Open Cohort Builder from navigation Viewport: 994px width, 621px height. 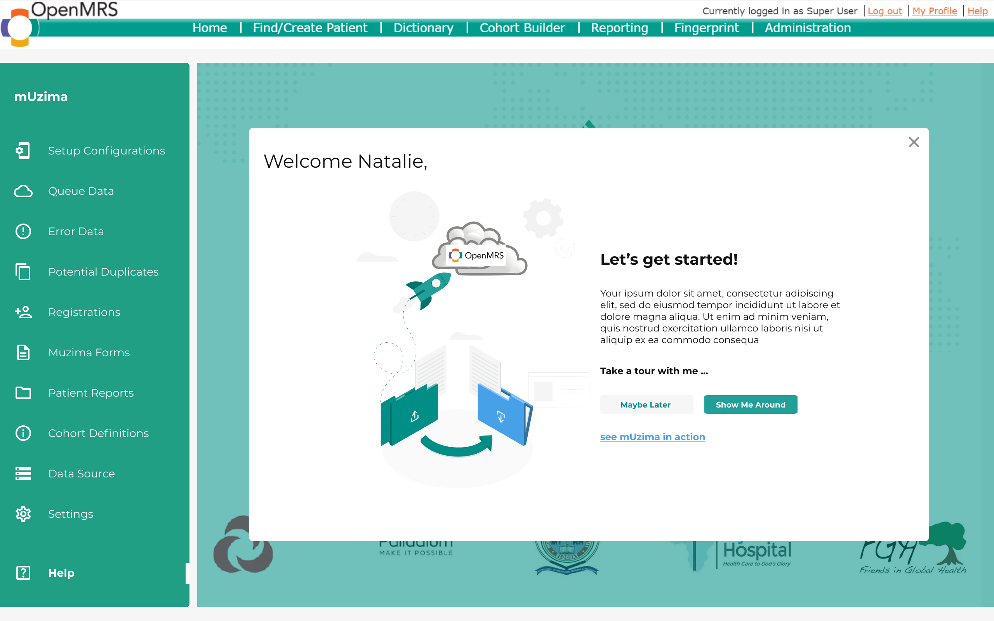[522, 28]
